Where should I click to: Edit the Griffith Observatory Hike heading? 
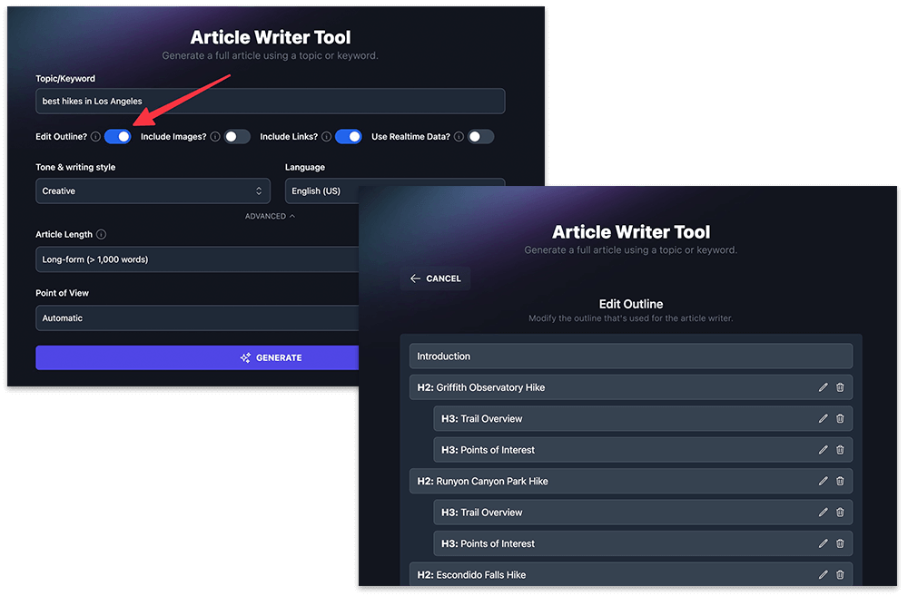823,386
